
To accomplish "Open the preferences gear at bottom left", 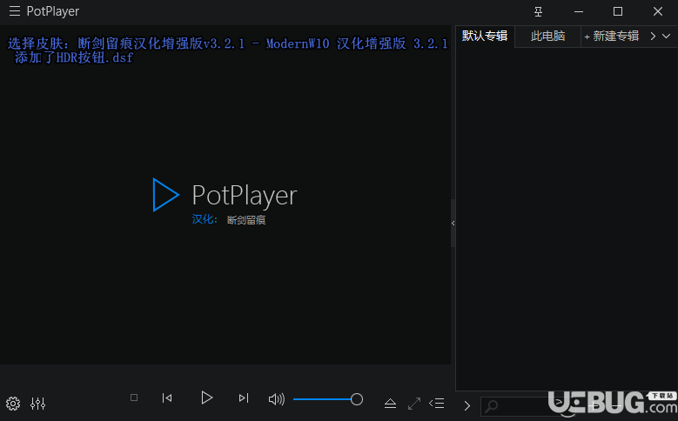I will (13, 404).
